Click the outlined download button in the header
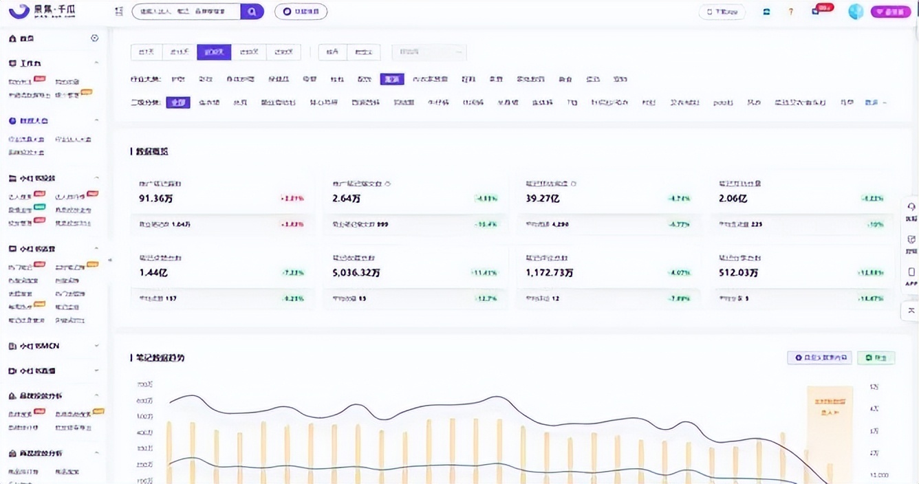Viewport: 919px width, 484px height. (722, 12)
